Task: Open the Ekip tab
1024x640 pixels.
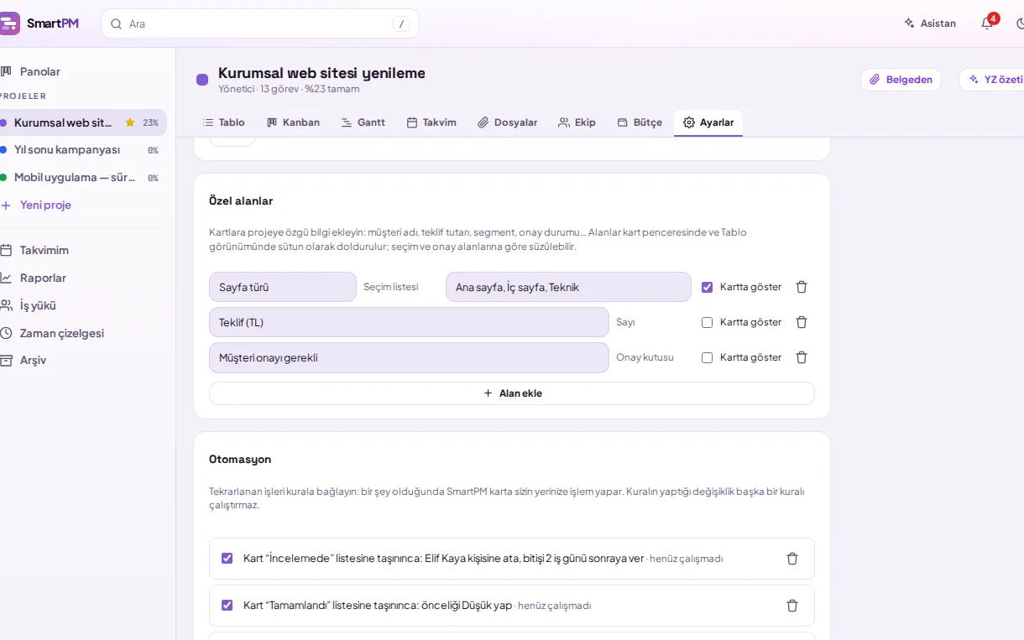Action: [577, 122]
